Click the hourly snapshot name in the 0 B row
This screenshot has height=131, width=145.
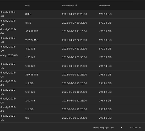tap(8, 118)
